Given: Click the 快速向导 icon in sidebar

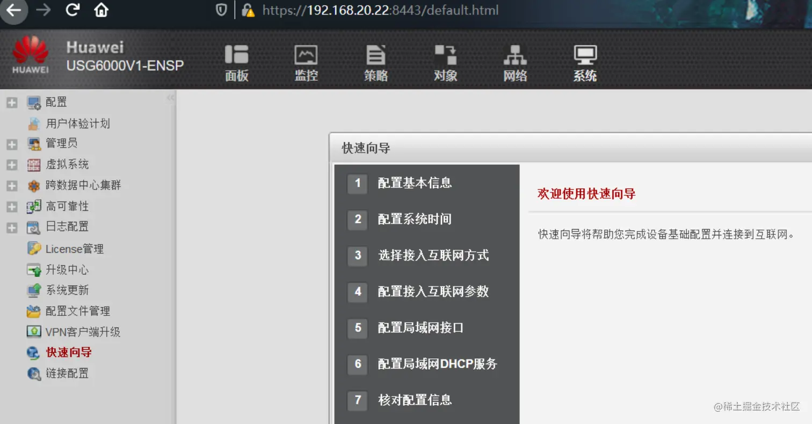Looking at the screenshot, I should 34,353.
